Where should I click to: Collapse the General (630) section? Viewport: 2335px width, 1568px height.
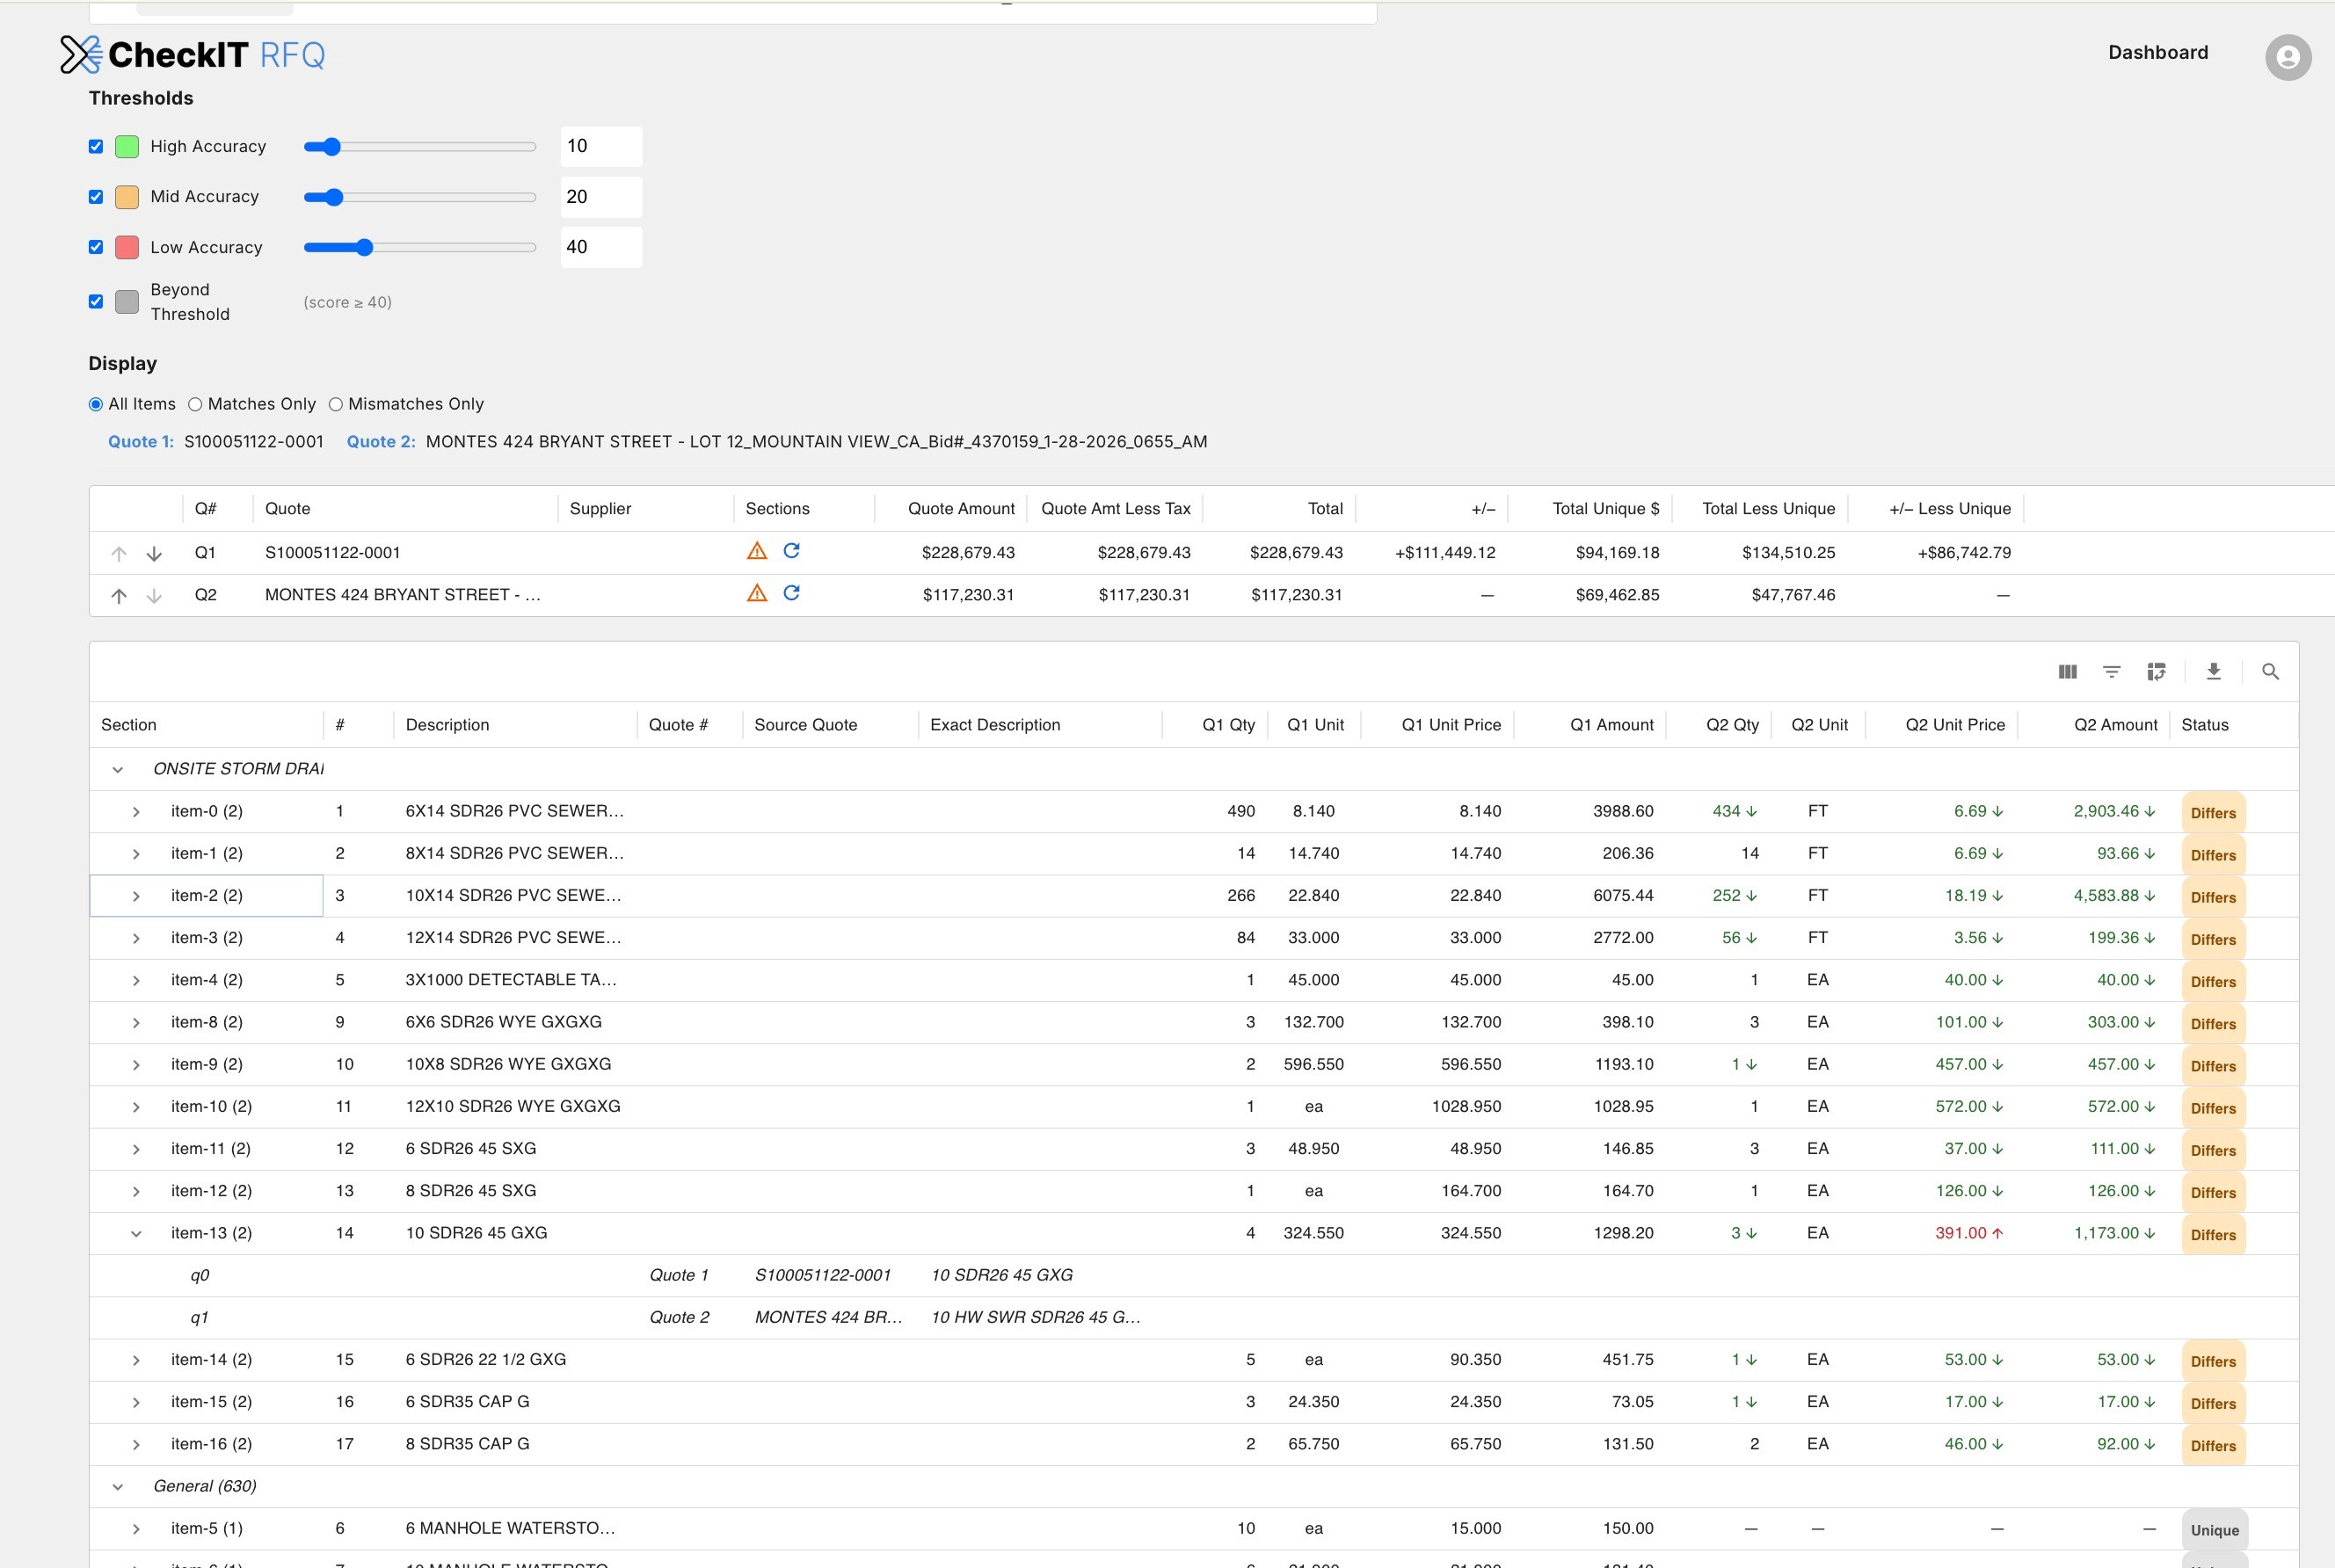pos(118,1487)
